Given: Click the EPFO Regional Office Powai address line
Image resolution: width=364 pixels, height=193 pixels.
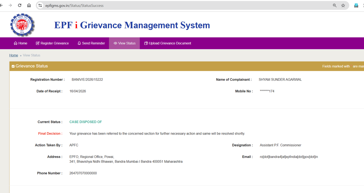Looking at the screenshot, I should click(x=92, y=157).
